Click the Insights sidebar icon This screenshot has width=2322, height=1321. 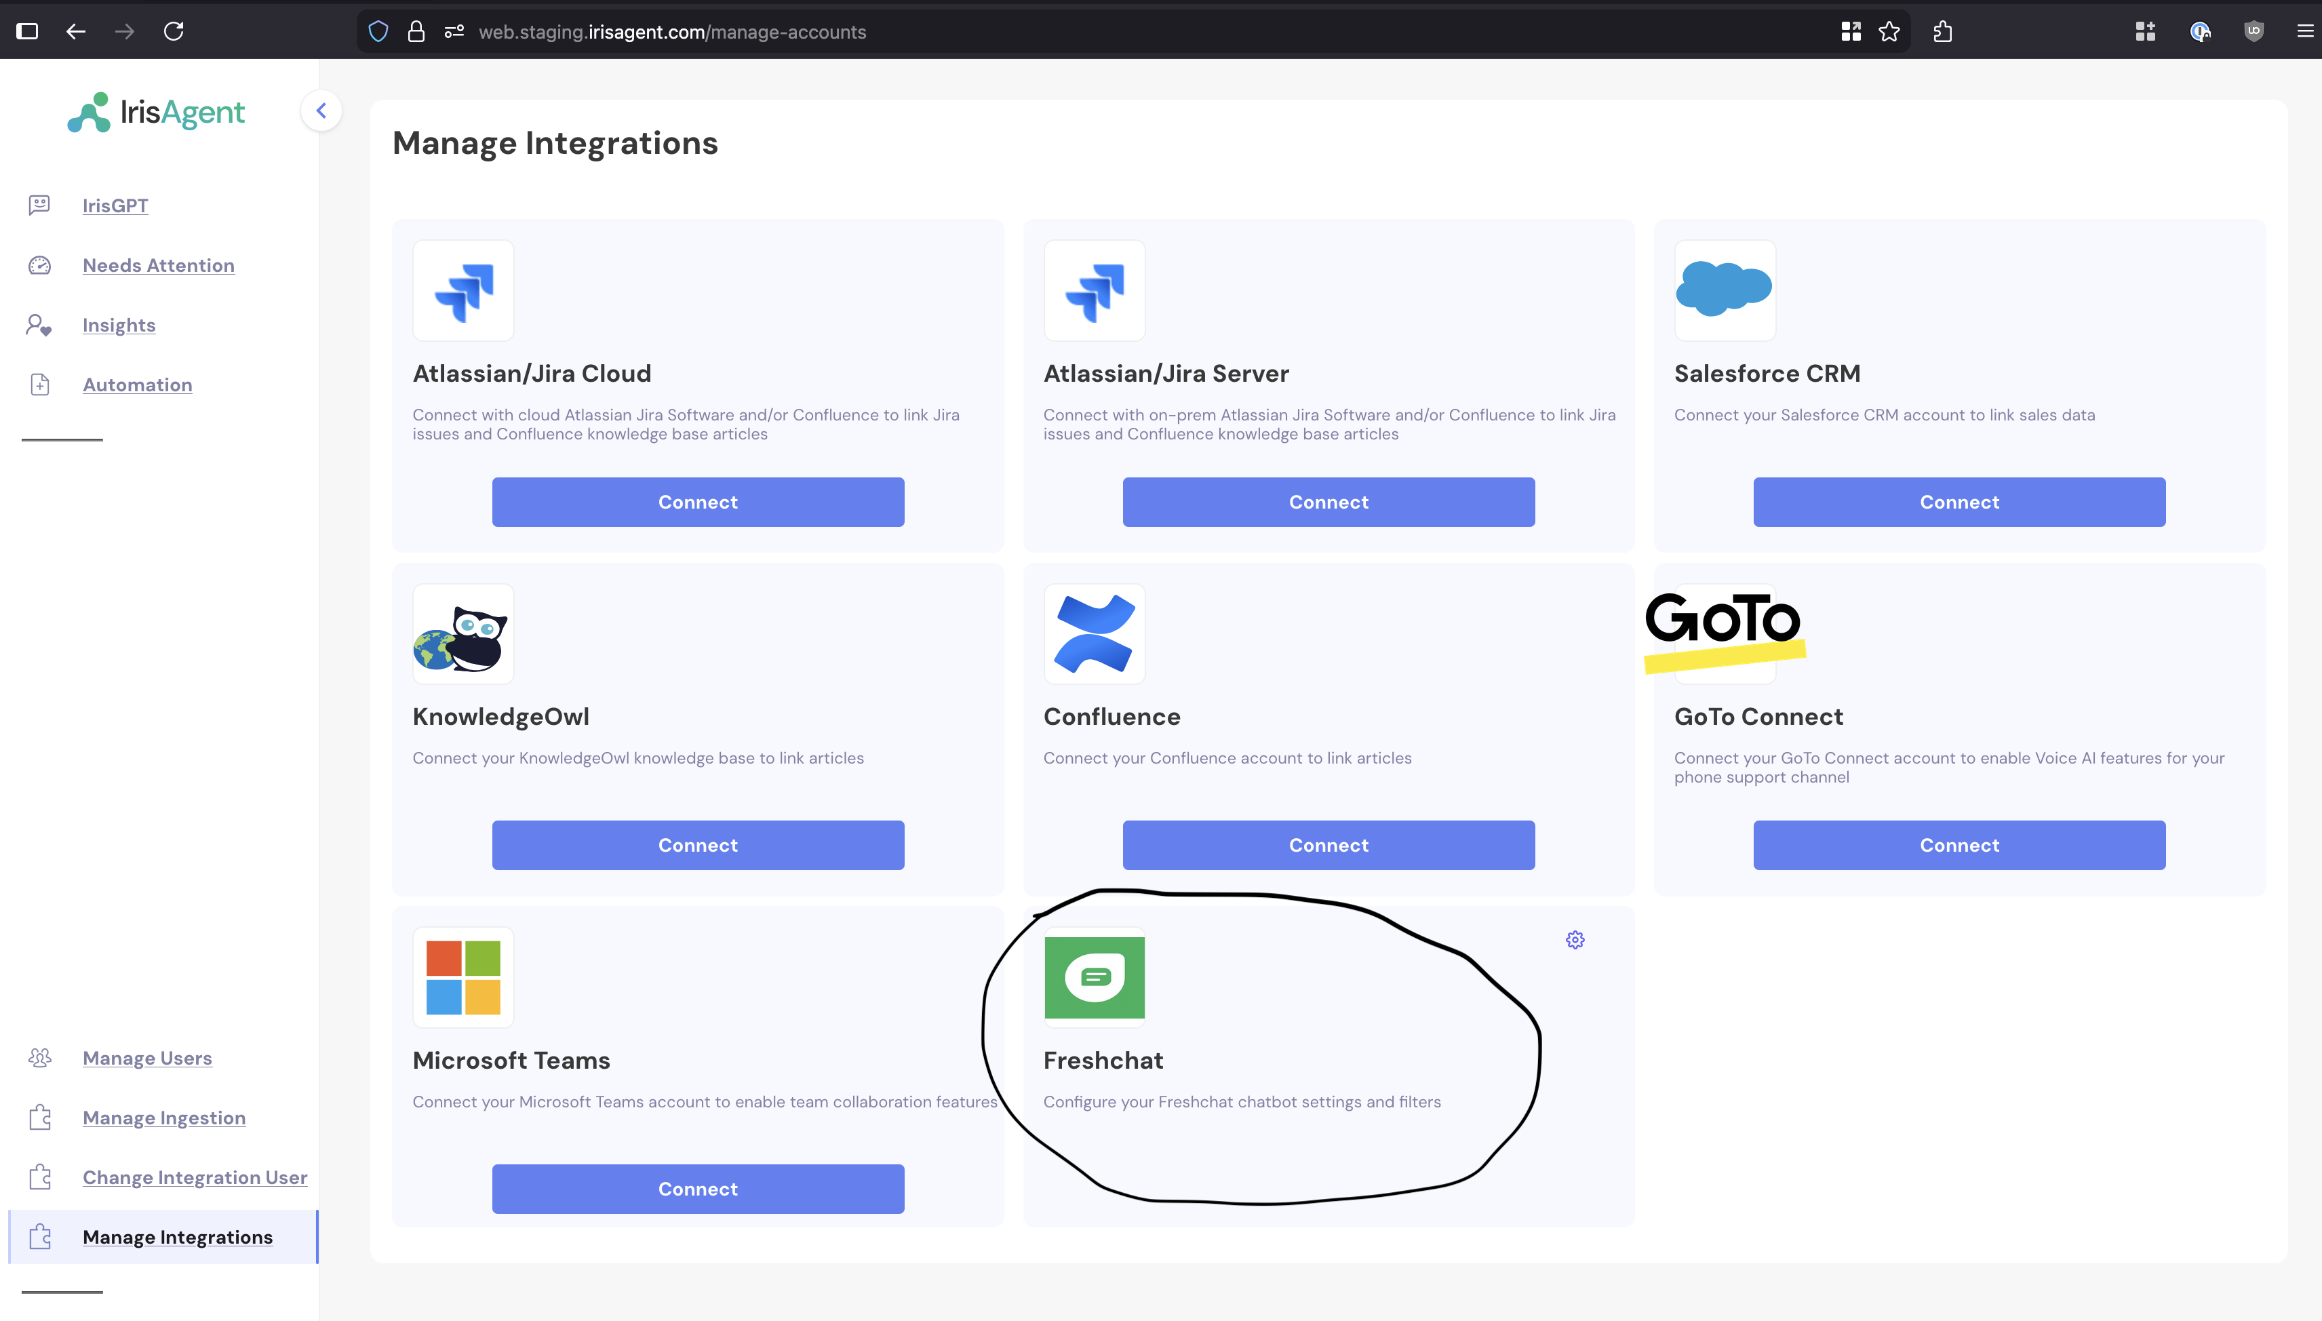tap(40, 325)
